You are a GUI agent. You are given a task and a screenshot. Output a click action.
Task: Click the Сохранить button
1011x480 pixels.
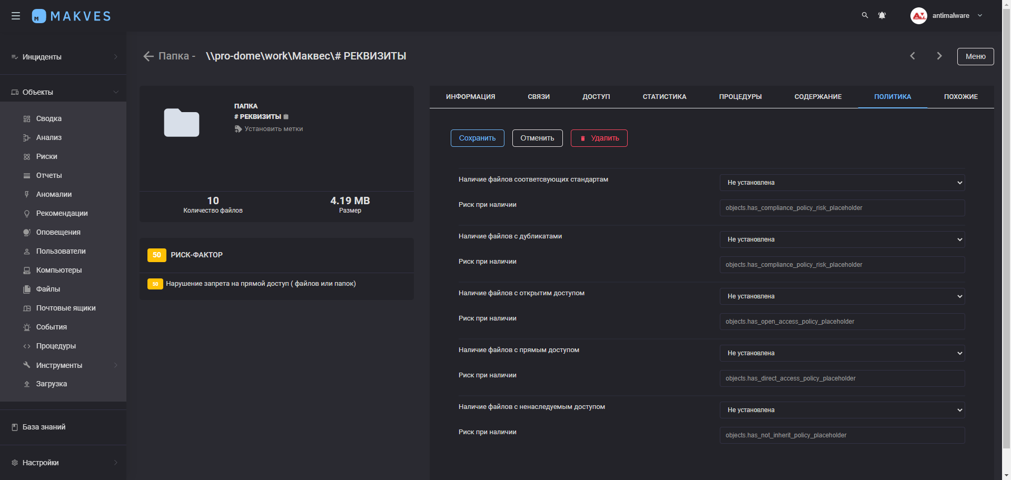(477, 138)
